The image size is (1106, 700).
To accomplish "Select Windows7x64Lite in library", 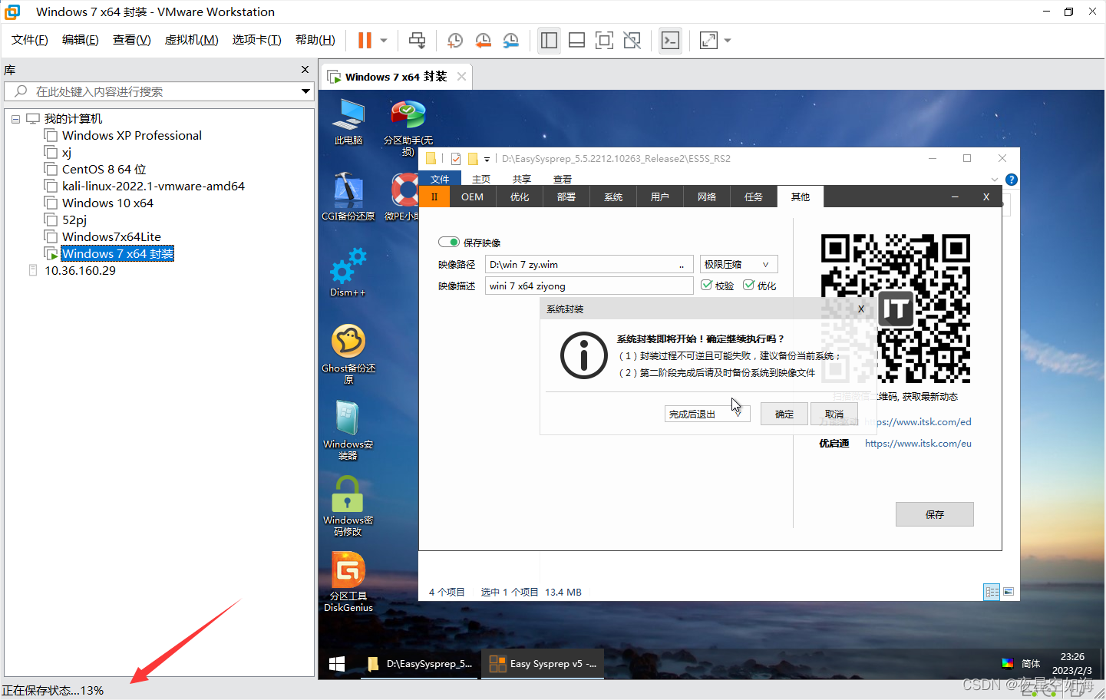I will [x=111, y=236].
